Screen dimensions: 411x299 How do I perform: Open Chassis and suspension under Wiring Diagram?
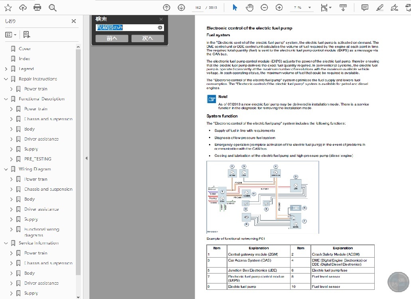tap(48, 189)
